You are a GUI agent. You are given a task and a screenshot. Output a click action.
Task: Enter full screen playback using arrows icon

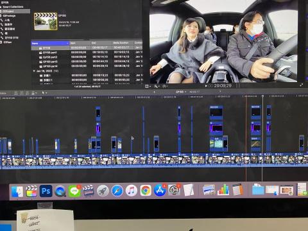[x=302, y=85]
